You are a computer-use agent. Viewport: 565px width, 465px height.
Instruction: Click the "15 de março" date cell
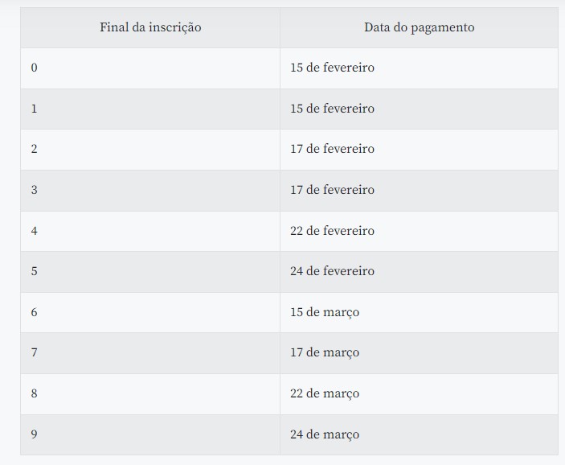[325, 312]
